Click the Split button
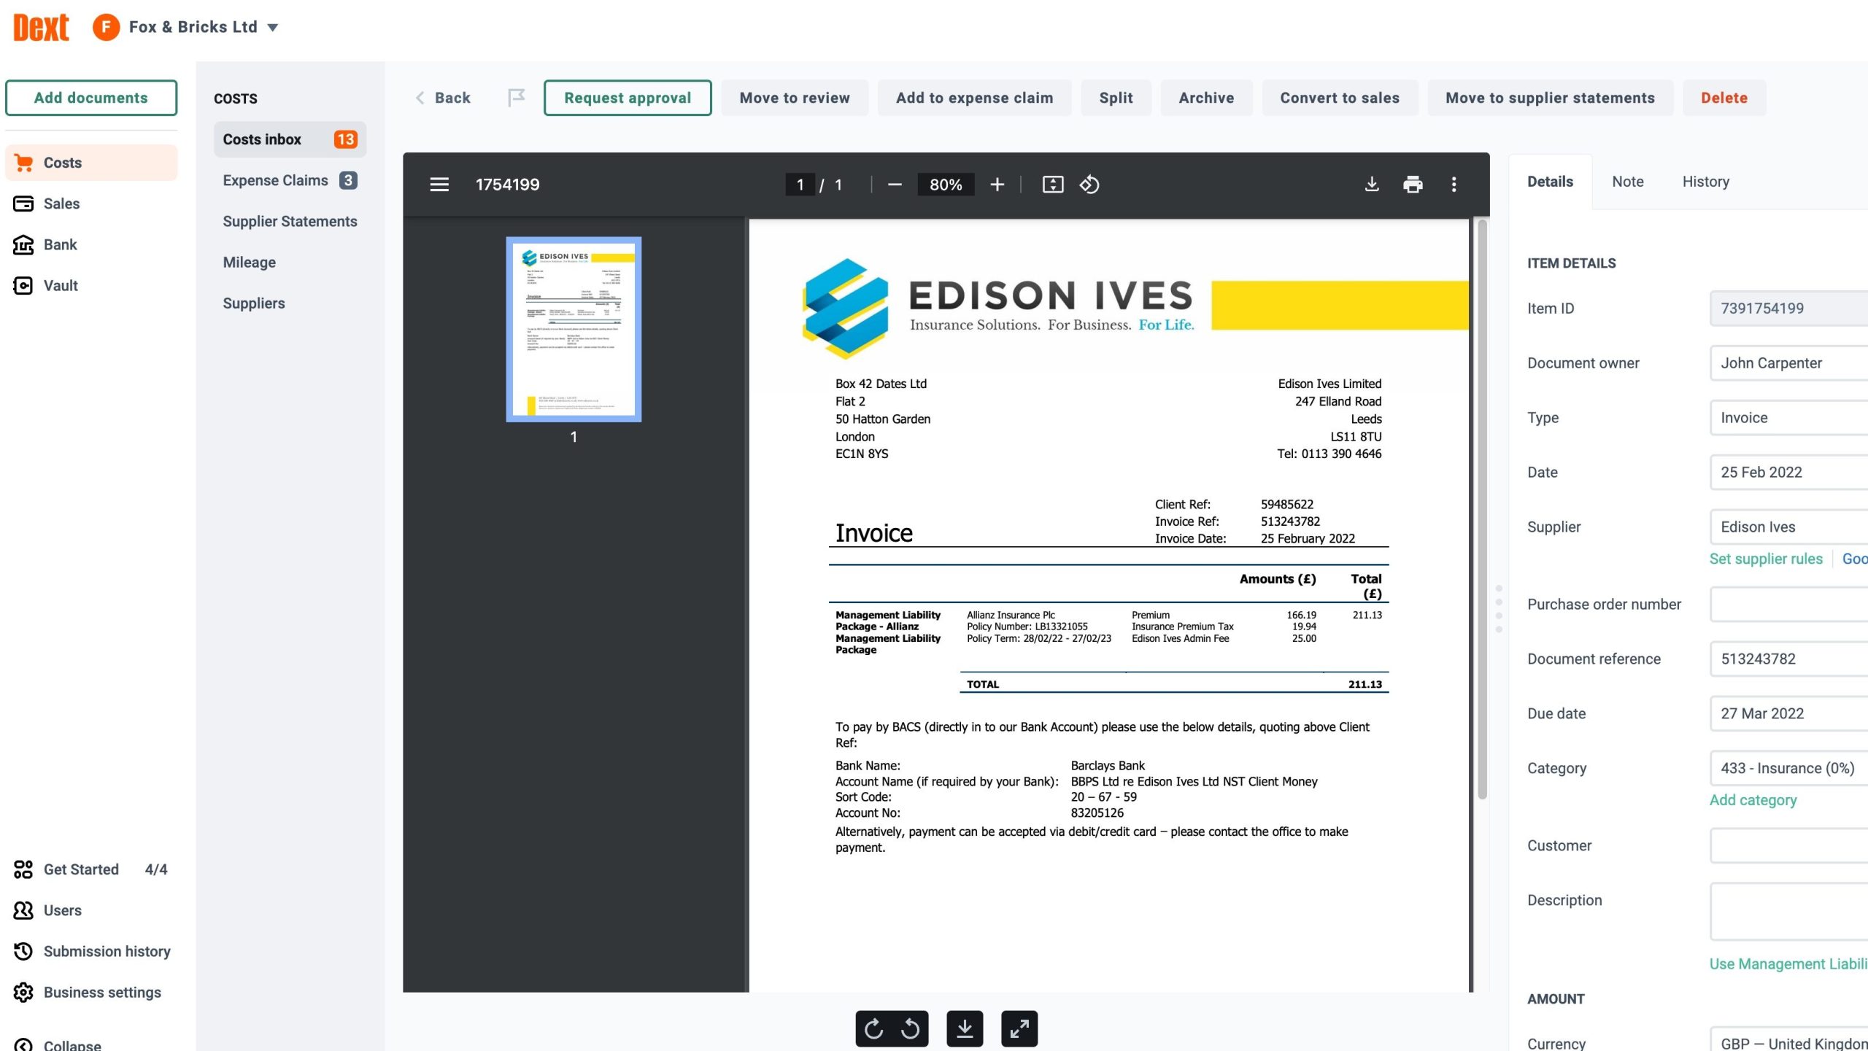This screenshot has width=1868, height=1051. 1116,98
